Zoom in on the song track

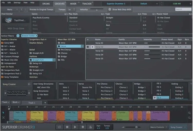[x=189, y=113]
